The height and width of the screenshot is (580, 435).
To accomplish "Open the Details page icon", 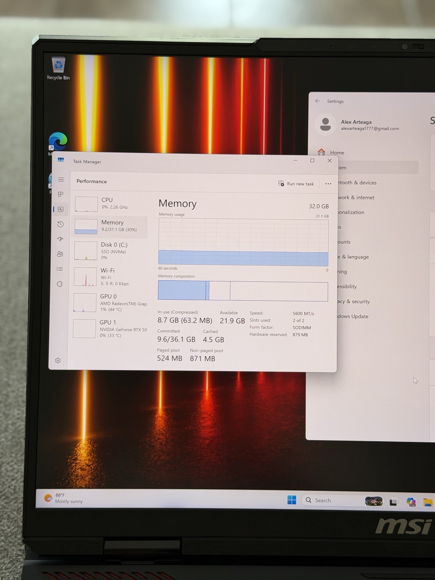I will point(60,269).
